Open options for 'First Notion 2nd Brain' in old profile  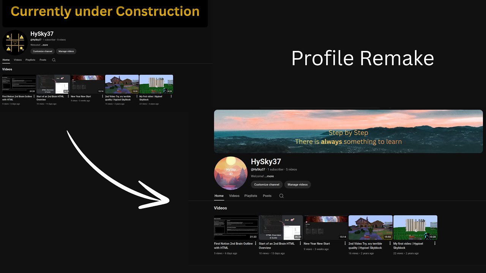pyautogui.click(x=34, y=96)
